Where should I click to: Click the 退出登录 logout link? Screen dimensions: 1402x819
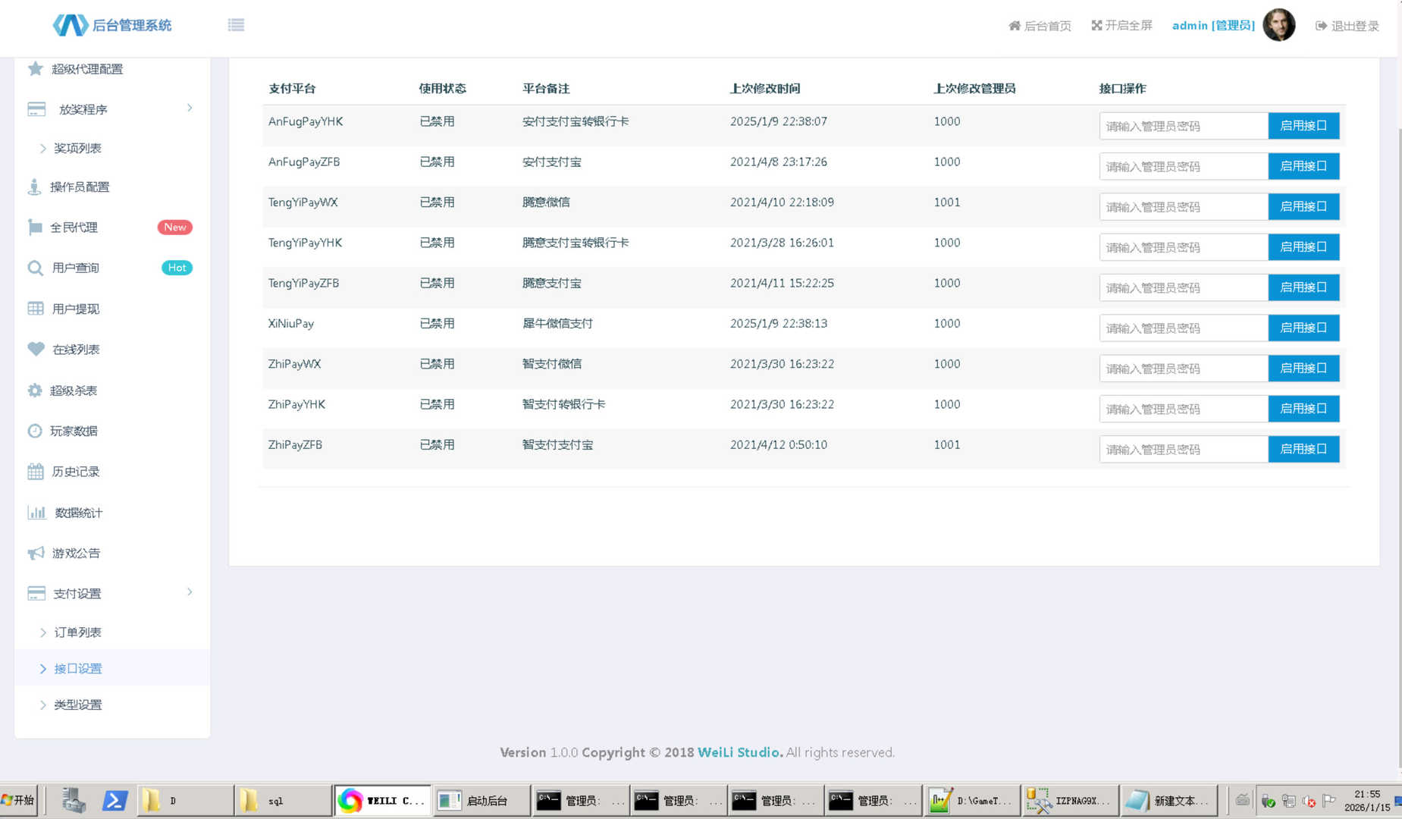point(1347,26)
